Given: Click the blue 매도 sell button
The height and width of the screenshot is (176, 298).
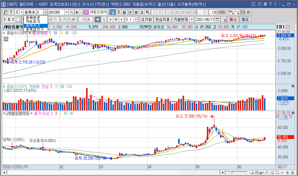Looking at the screenshot, I should (x=245, y=19).
